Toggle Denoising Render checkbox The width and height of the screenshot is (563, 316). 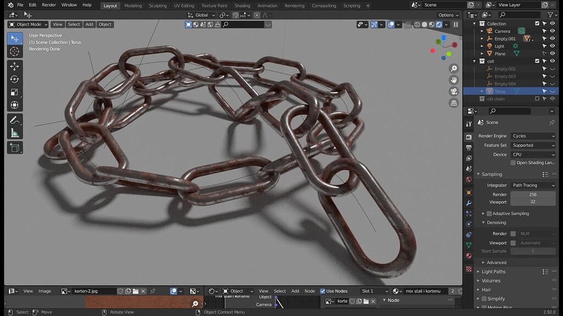pos(513,234)
